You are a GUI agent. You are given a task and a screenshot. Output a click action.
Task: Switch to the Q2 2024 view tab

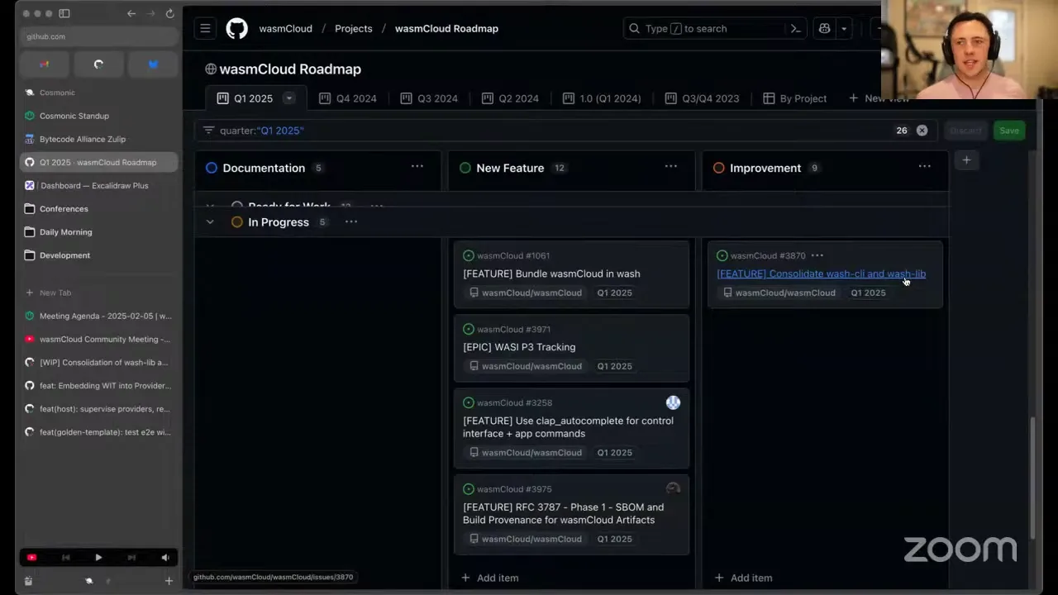(x=510, y=98)
